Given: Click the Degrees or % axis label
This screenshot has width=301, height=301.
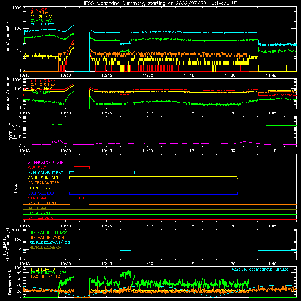Looking at the screenshot, I should 10,282.
